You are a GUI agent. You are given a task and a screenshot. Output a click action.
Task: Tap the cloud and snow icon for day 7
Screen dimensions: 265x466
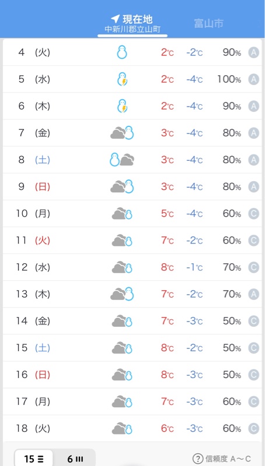(x=122, y=133)
